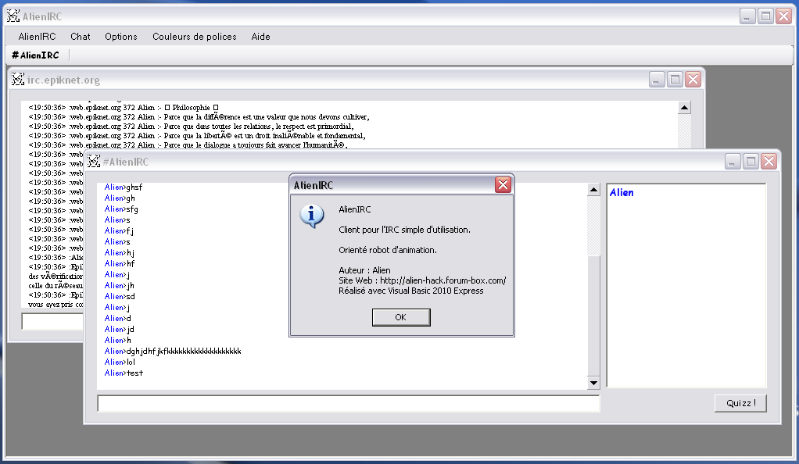Open the Aide menu
Image resolution: width=799 pixels, height=464 pixels.
(261, 37)
